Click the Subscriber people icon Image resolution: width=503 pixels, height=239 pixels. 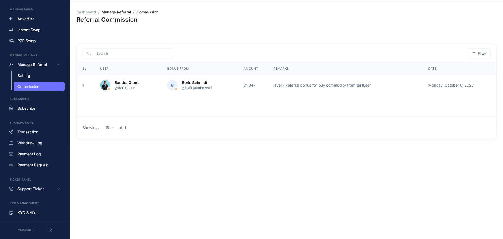click(x=11, y=108)
